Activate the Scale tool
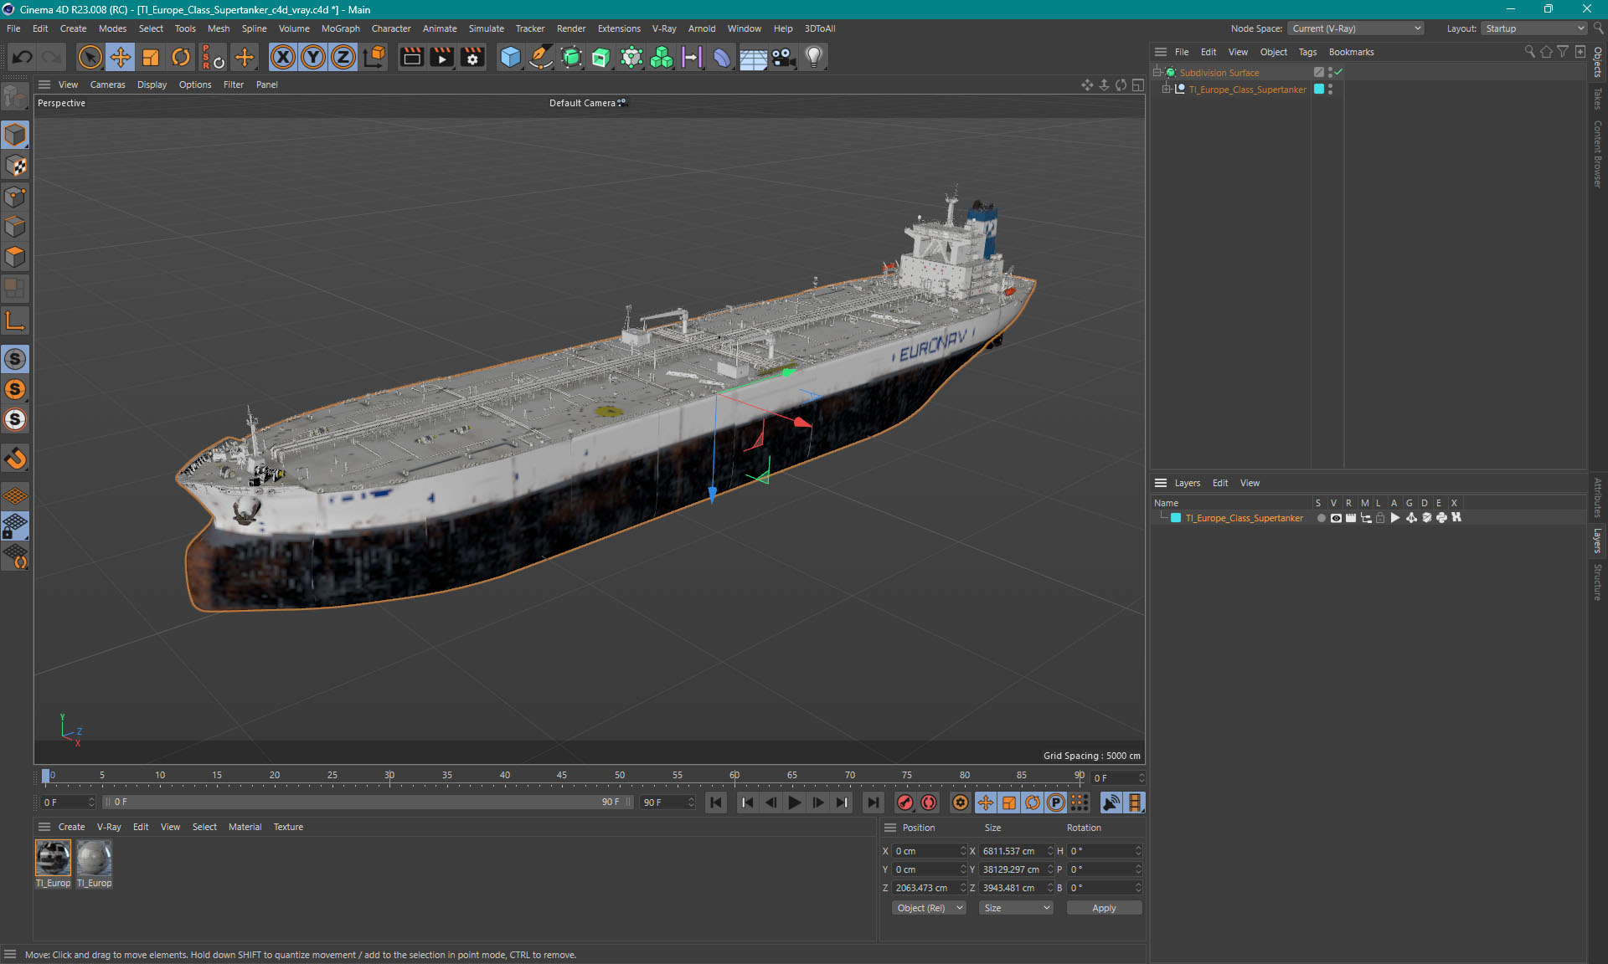 (x=151, y=57)
